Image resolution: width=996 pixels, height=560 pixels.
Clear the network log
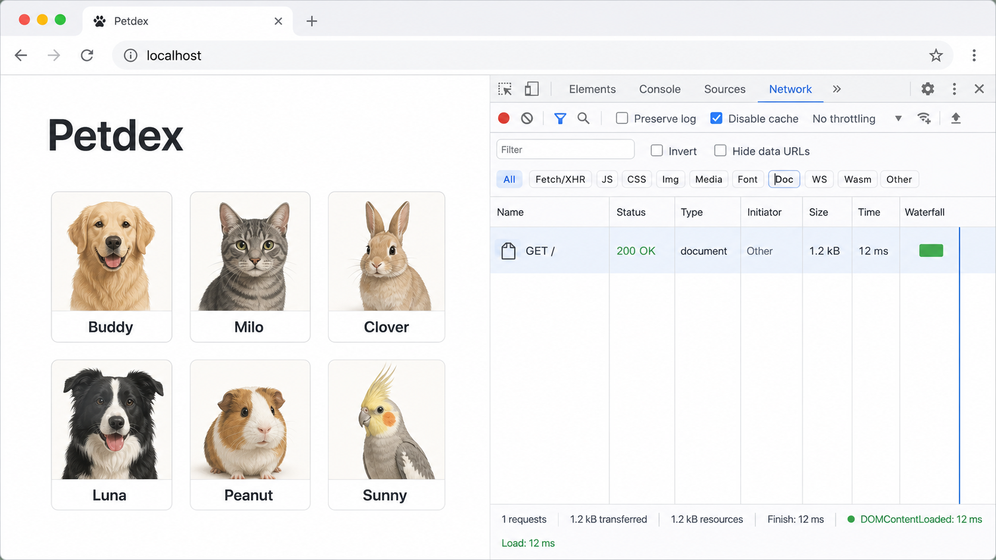point(527,118)
